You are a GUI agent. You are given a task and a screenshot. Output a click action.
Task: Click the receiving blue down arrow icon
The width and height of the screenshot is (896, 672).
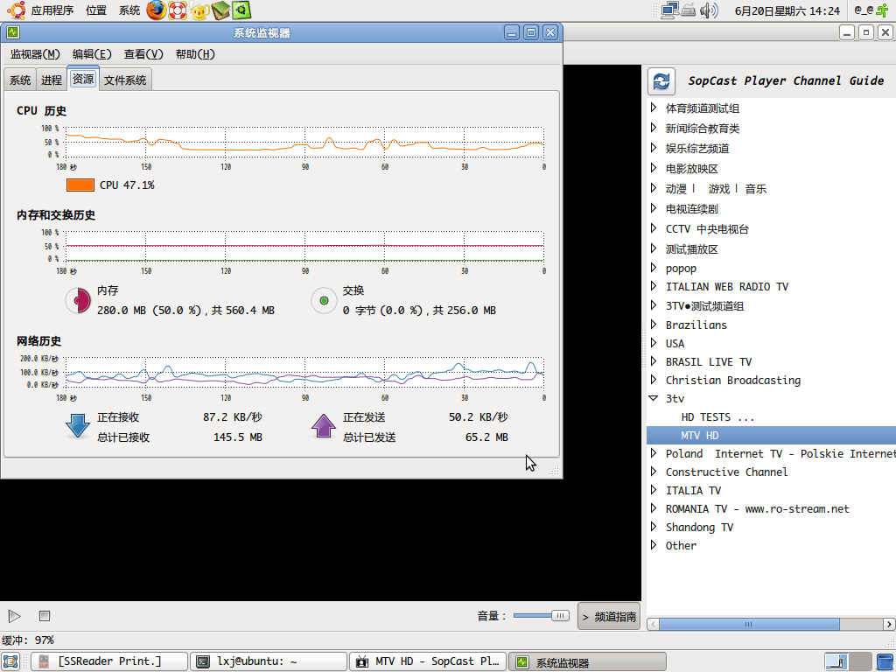78,426
